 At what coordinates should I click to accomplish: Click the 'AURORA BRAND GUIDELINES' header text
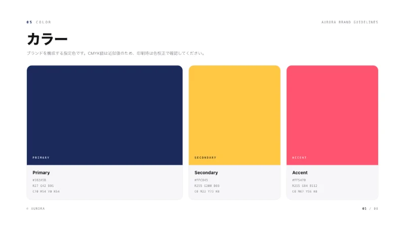pos(350,22)
